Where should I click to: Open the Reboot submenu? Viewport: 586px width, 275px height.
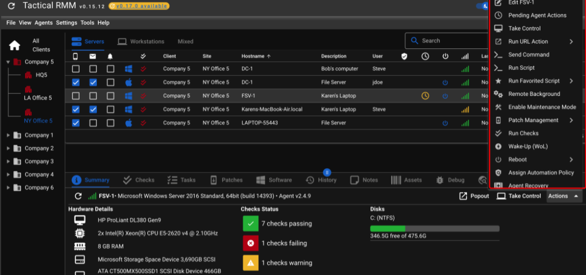coord(535,160)
